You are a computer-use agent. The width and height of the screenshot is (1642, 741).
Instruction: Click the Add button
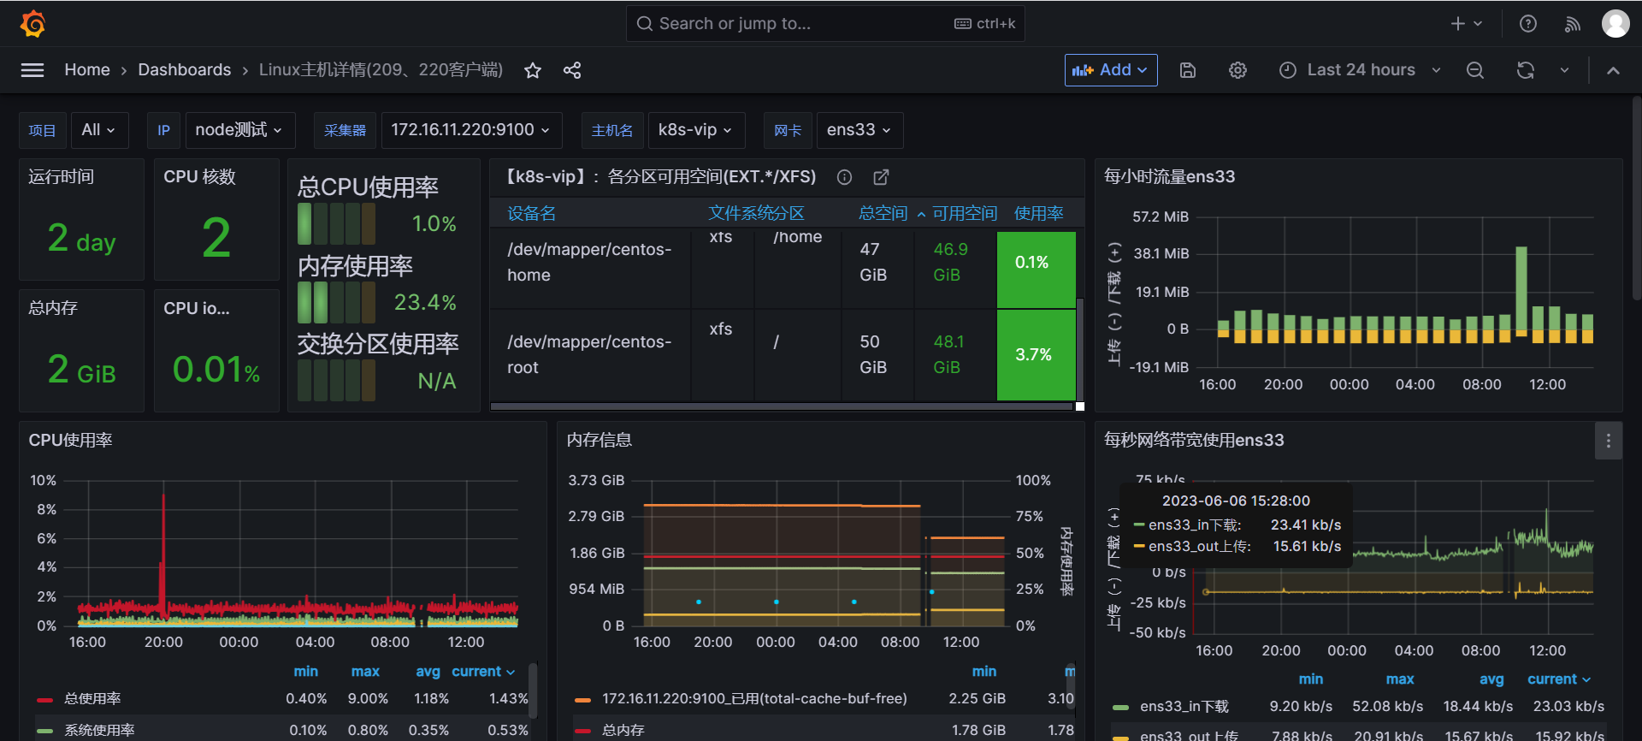pyautogui.click(x=1110, y=70)
